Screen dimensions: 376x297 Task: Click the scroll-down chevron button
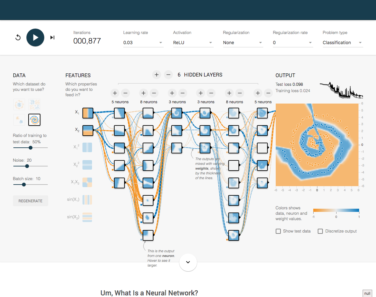tap(188, 262)
